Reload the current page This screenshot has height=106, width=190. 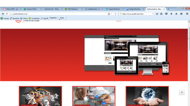pyautogui.click(x=115, y=14)
